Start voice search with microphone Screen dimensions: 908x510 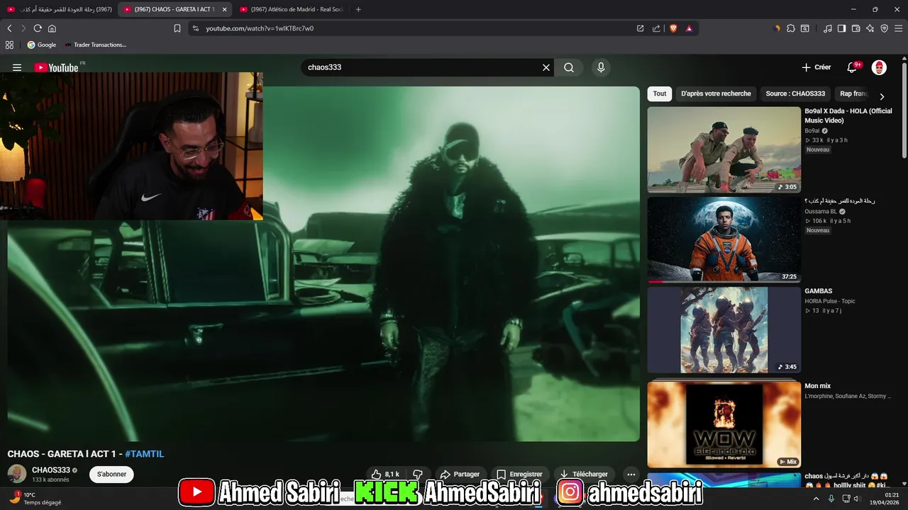tap(601, 67)
